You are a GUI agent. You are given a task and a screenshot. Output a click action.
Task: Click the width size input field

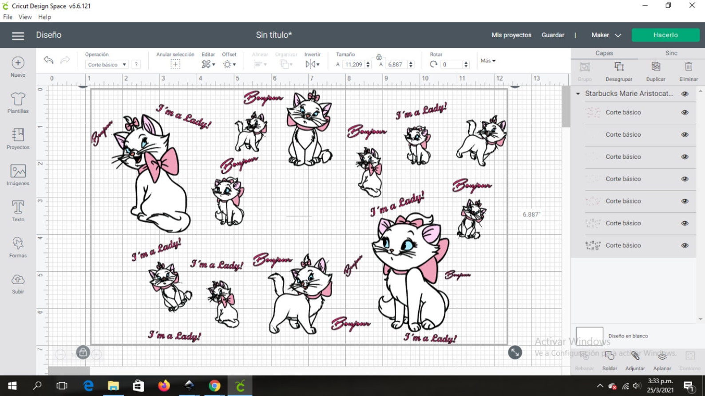click(x=354, y=64)
